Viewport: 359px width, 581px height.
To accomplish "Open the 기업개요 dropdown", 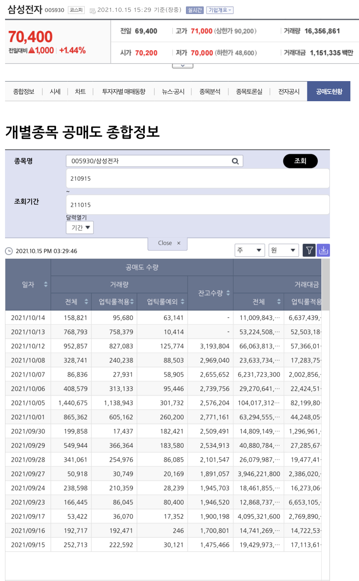I will (x=220, y=10).
